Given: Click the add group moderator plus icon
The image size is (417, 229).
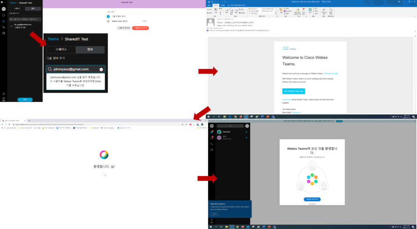Looking at the screenshot, I should pyautogui.click(x=108, y=16).
